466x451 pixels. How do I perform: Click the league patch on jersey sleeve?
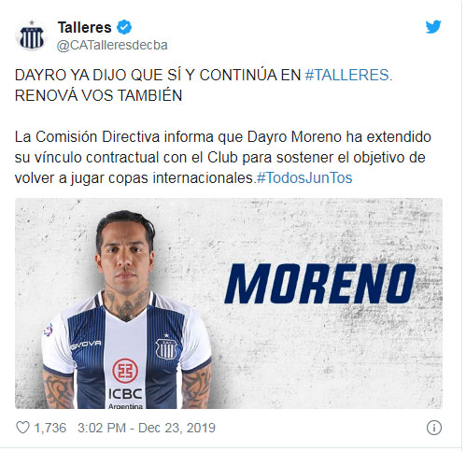pyautogui.click(x=48, y=330)
